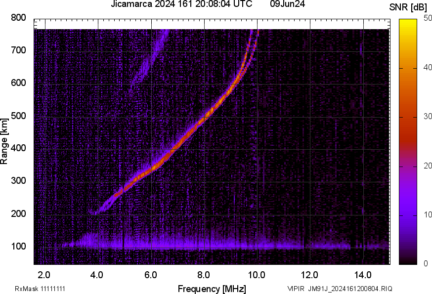Click the yellow top of the SNR colorbar
The width and height of the screenshot is (432, 294).
(408, 23)
